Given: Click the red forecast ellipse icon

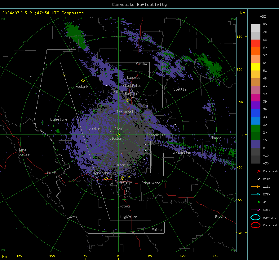Looking at the screenshot, I should [x=255, y=225].
